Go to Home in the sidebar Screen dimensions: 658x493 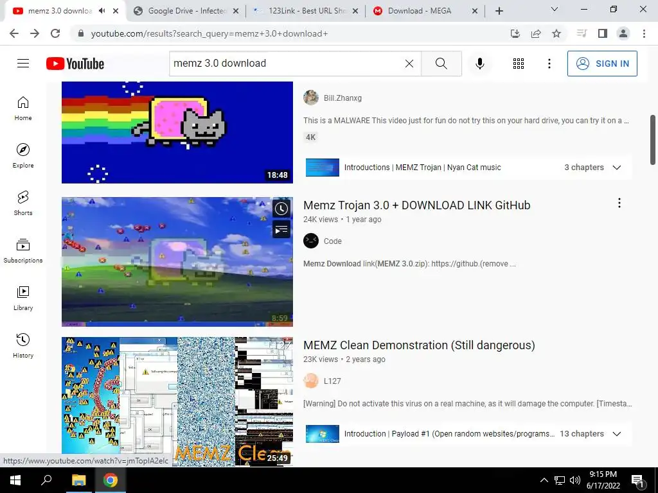pyautogui.click(x=23, y=108)
